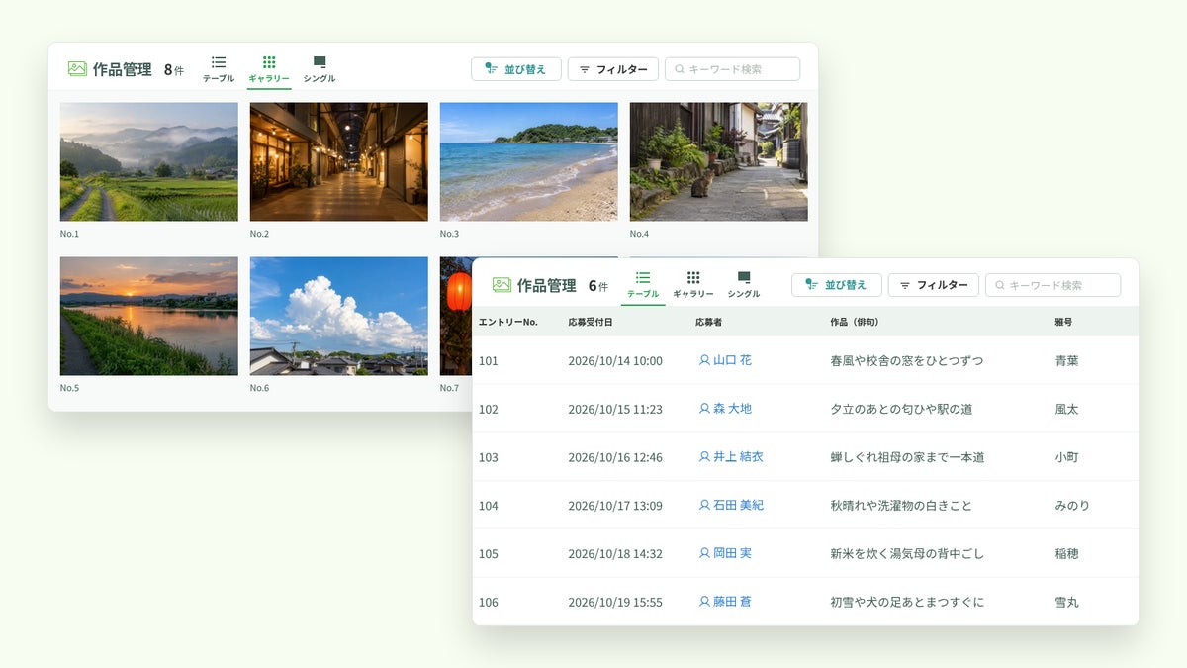Screen dimensions: 1187x668
Task: Select entry number 105 cell
Action: pos(489,554)
